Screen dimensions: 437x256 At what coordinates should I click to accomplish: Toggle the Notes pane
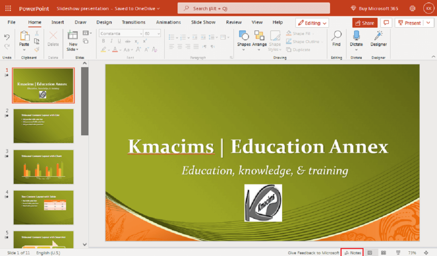[x=352, y=253]
